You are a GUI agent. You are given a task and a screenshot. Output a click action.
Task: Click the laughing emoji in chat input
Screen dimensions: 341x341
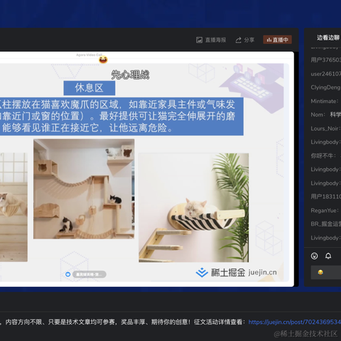pyautogui.click(x=320, y=273)
